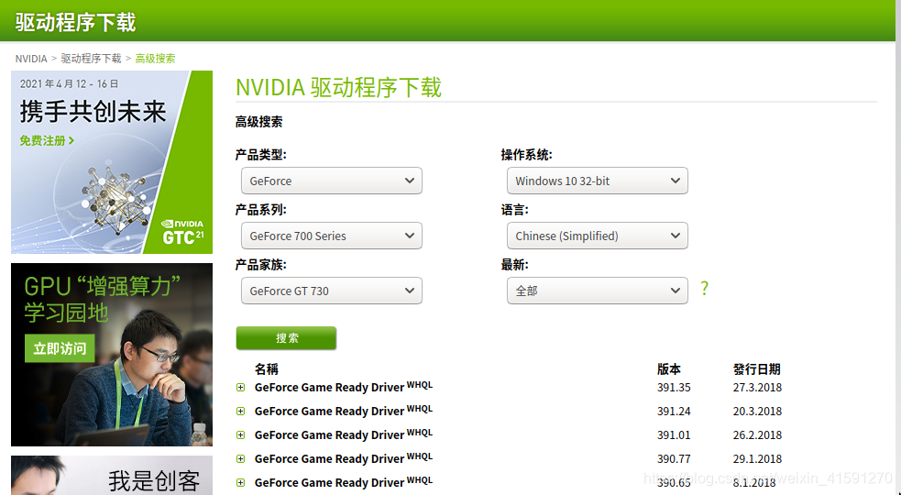
Task: Click the page vertical scrollbar
Action: 898,247
